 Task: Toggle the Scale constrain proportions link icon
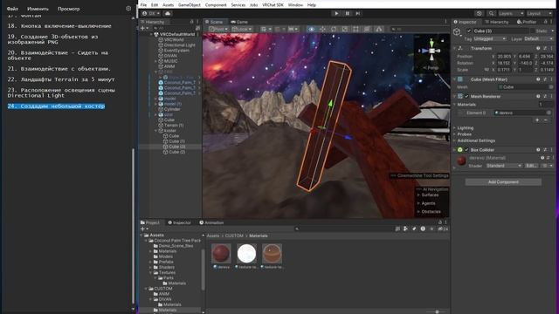[487, 70]
